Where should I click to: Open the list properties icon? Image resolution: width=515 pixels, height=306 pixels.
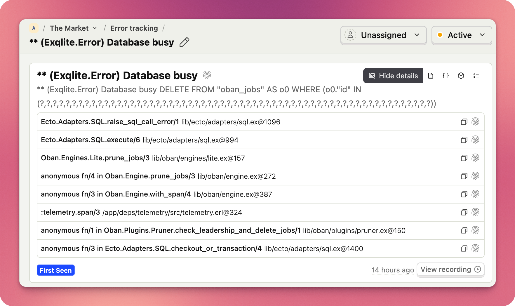[476, 76]
